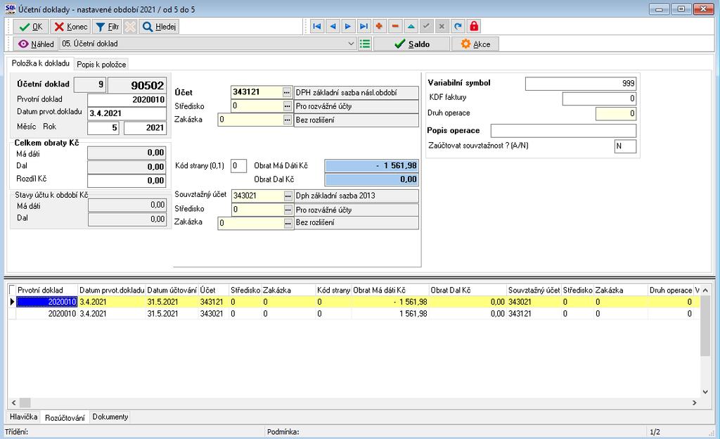
Task: Open lookup for Účet 343121
Action: pos(287,92)
